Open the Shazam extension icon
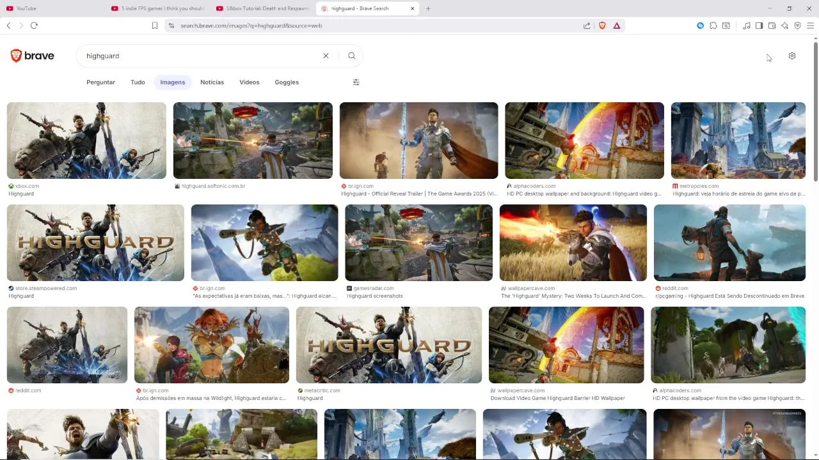Image resolution: width=819 pixels, height=460 pixels. click(700, 26)
